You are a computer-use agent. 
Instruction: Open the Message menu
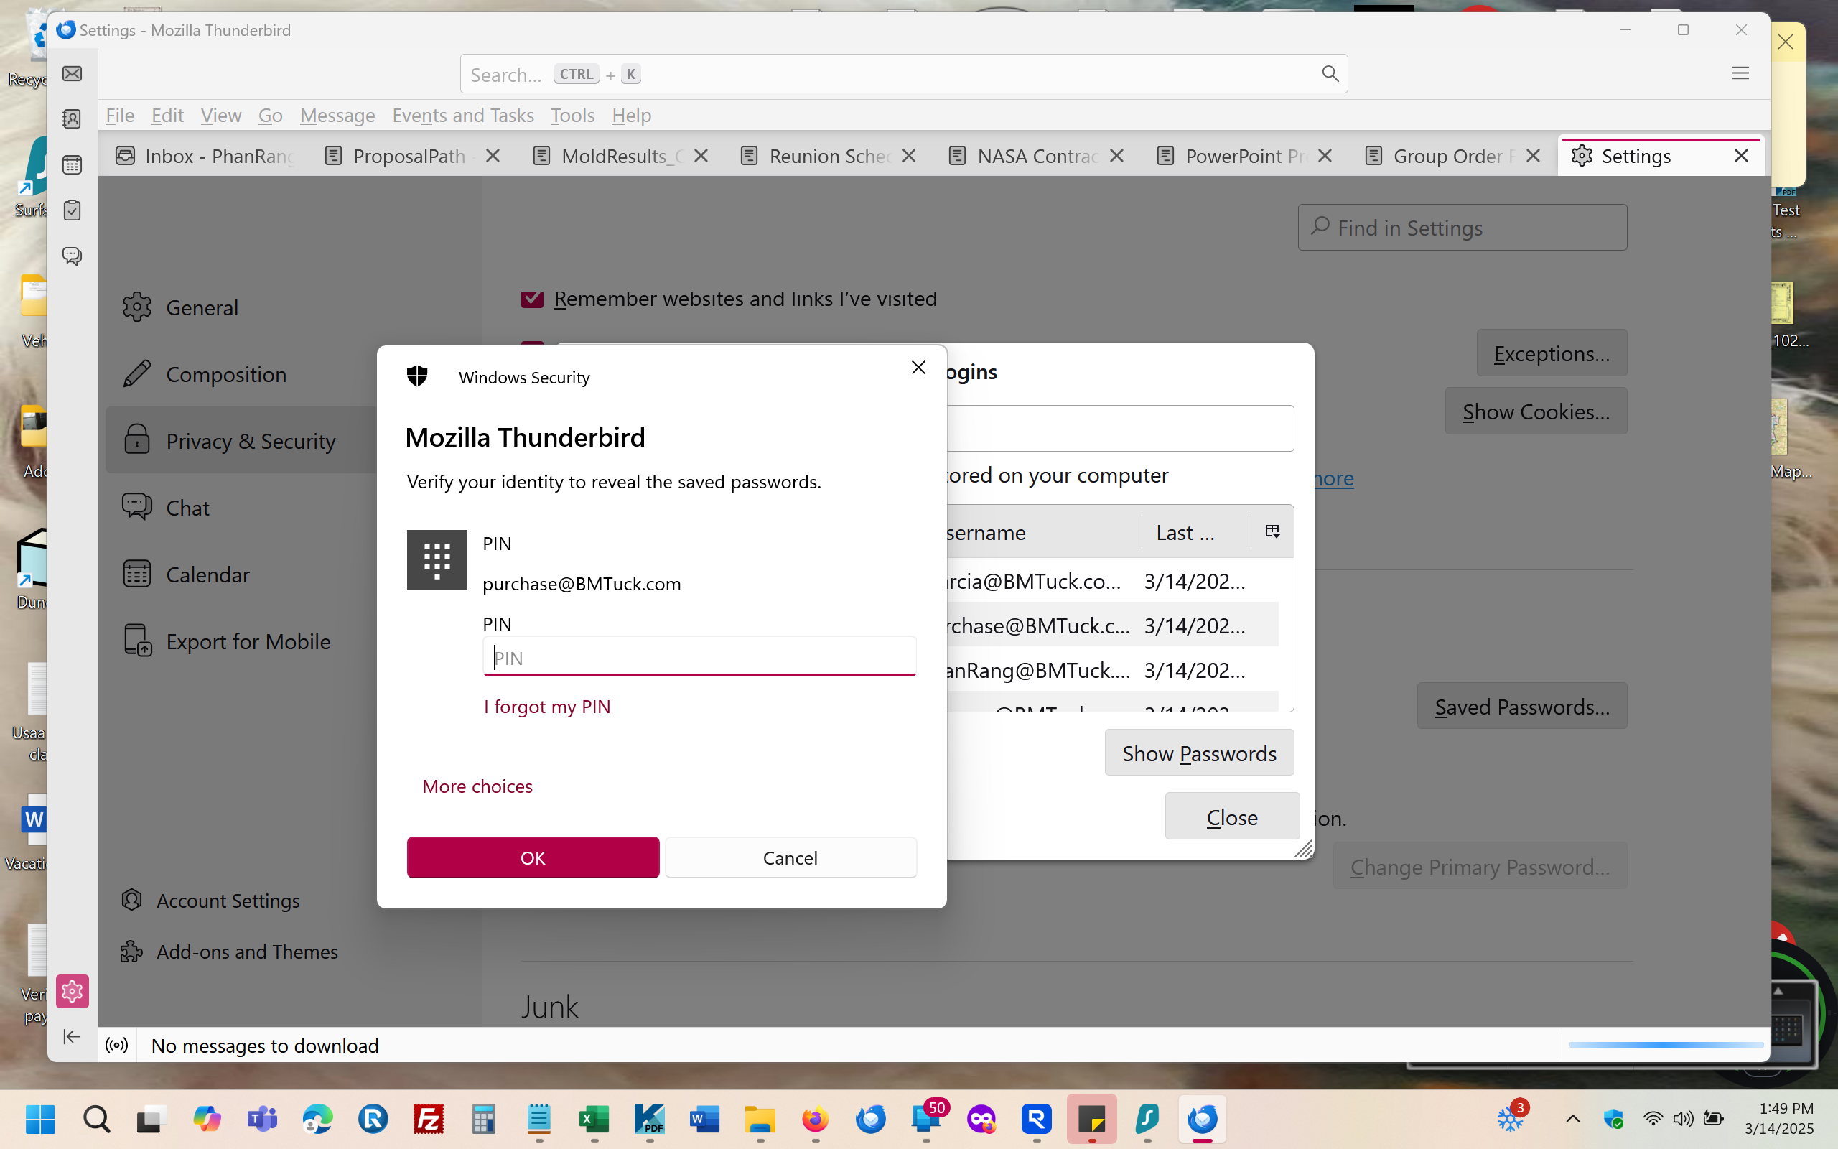point(337,115)
